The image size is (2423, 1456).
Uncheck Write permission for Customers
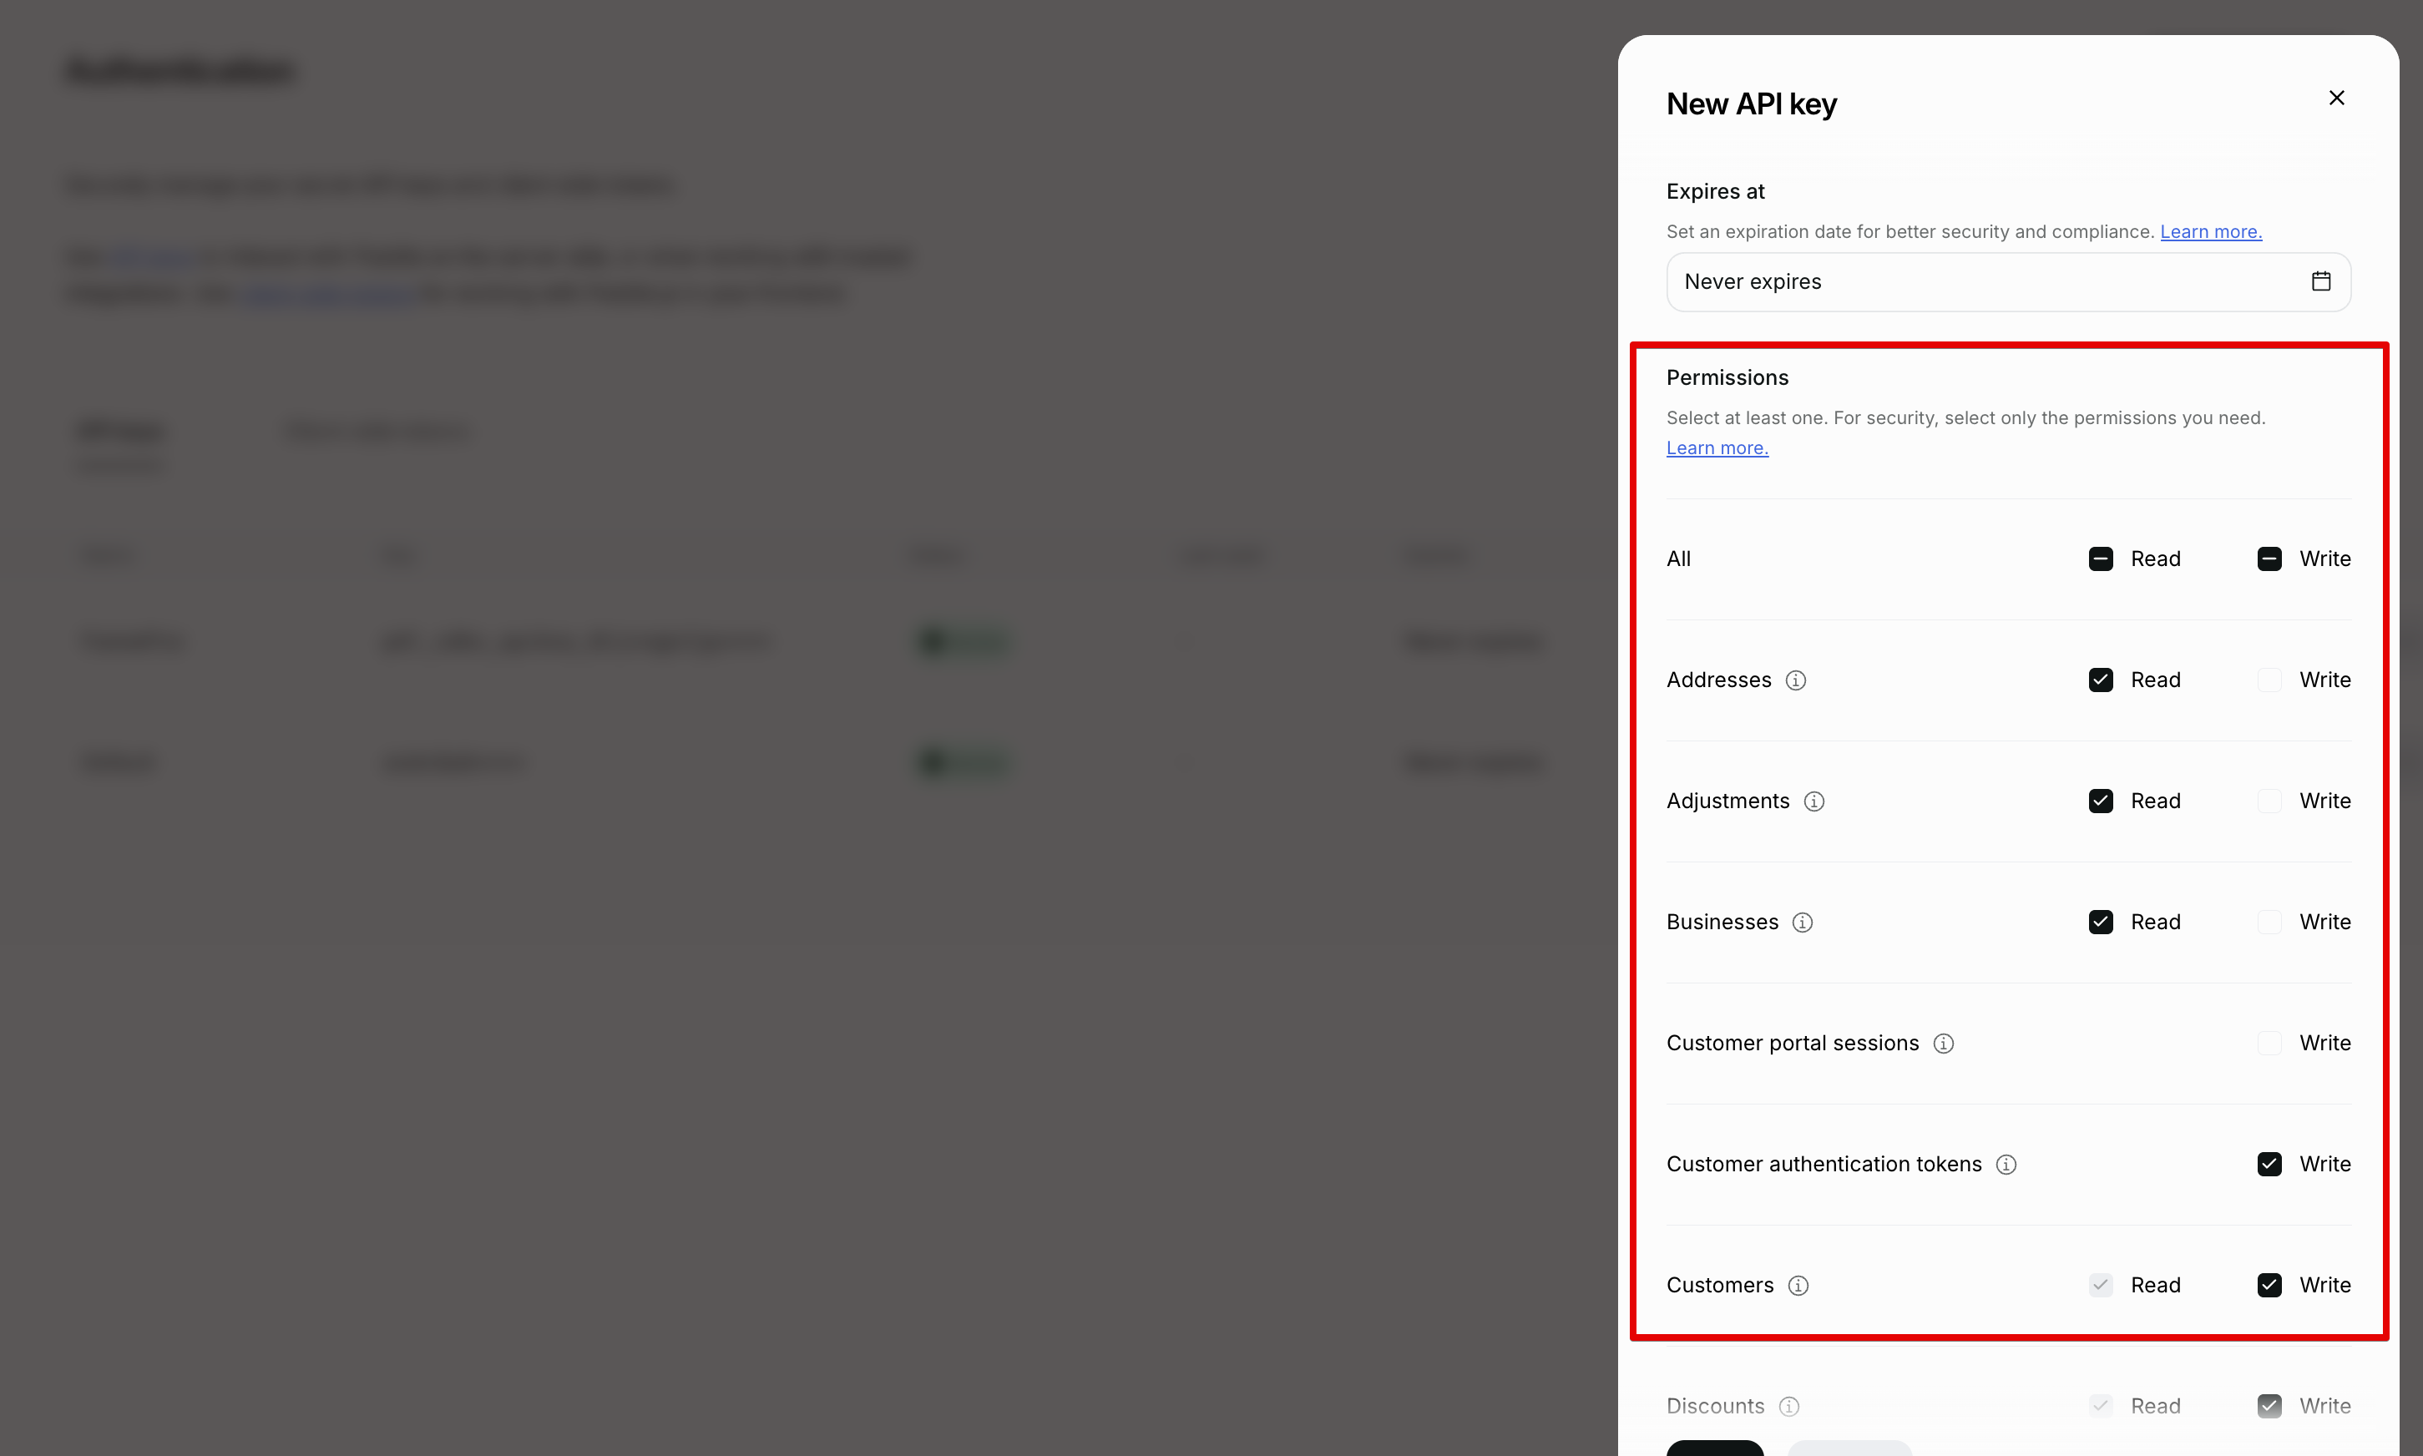tap(2269, 1286)
